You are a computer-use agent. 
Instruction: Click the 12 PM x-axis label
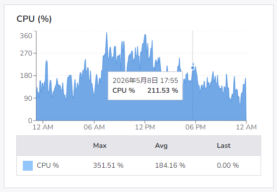coord(145,127)
